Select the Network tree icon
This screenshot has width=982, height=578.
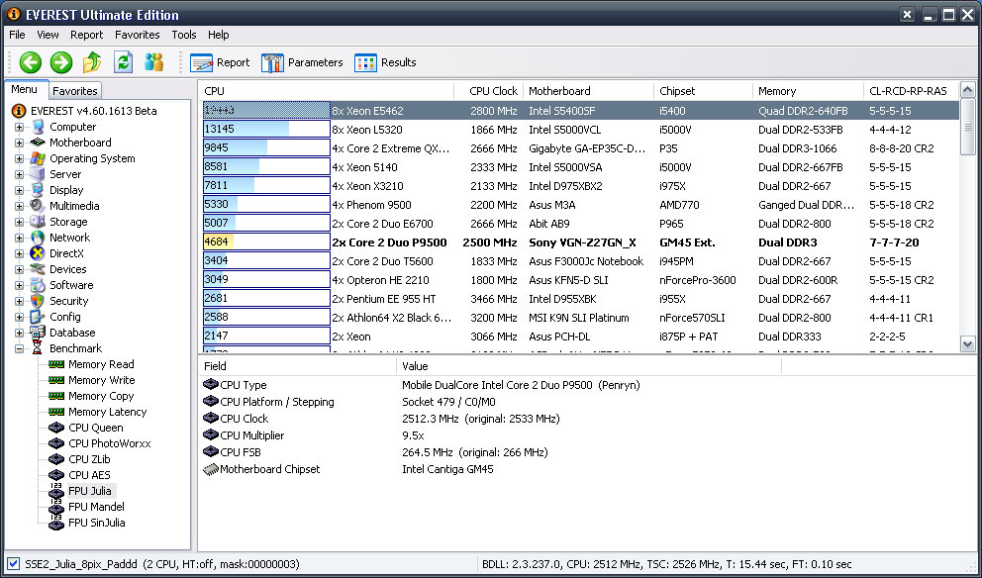38,238
